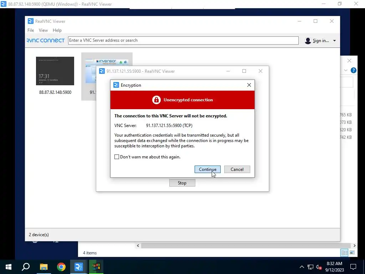Click Continue in the Encryption dialog

207,169
